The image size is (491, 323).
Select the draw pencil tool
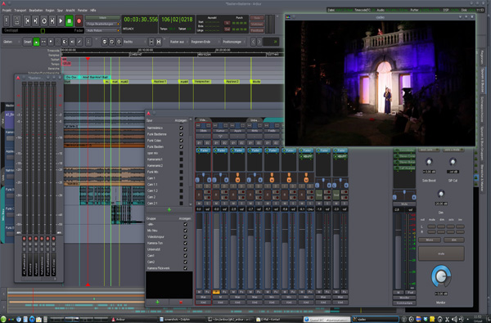click(79, 42)
